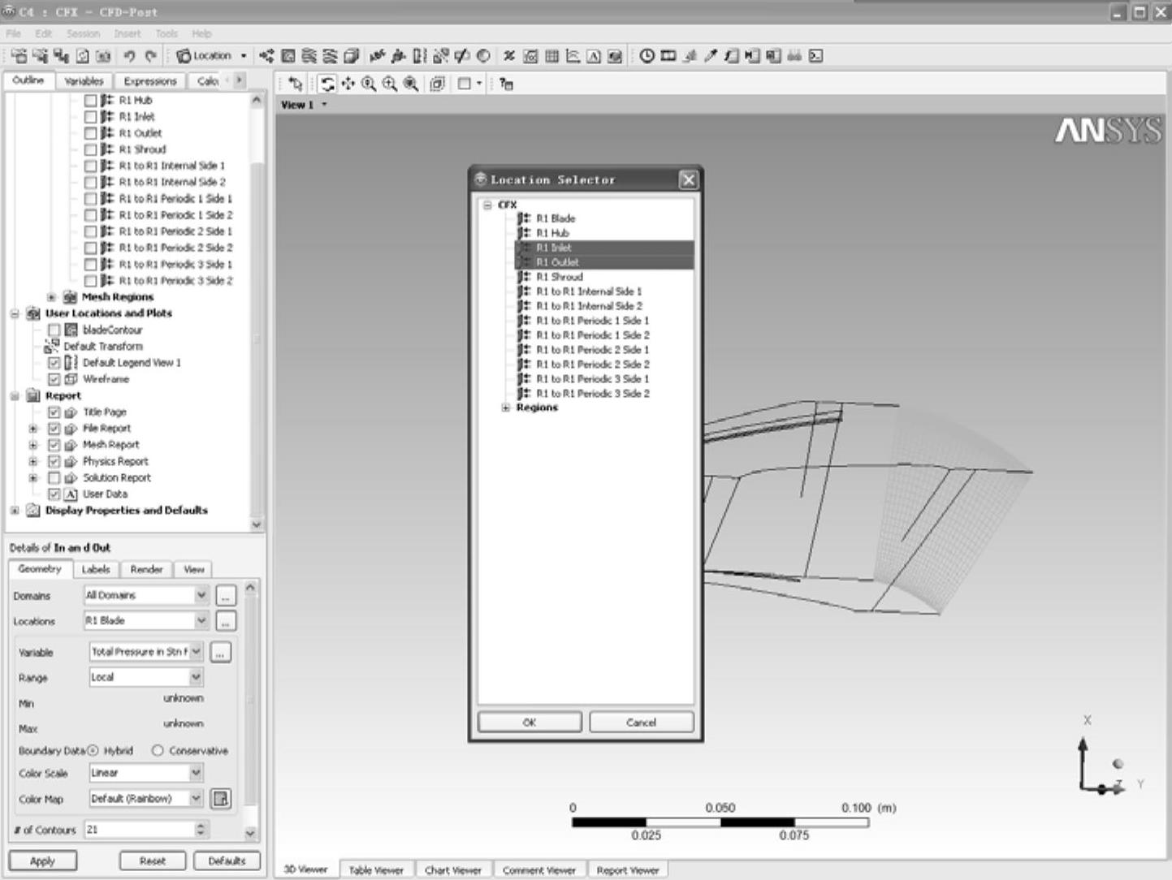Select the Conservative boundary data option

click(x=158, y=751)
